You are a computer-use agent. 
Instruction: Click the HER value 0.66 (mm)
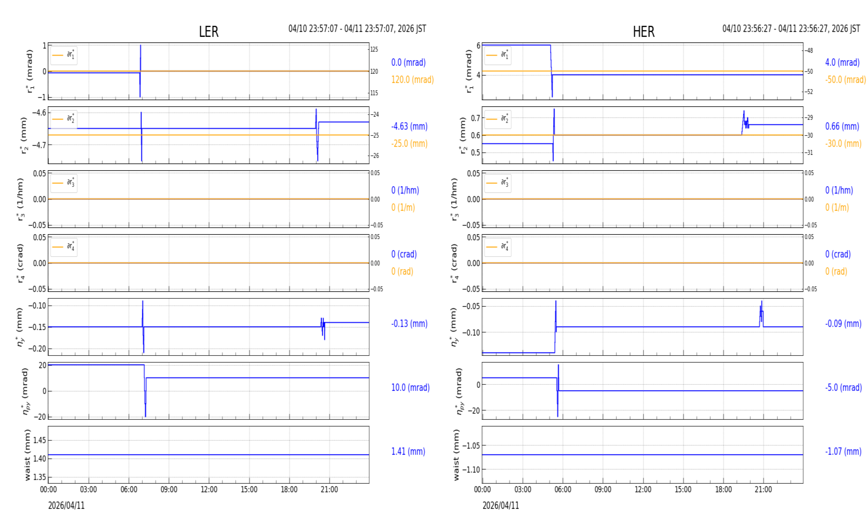tap(842, 127)
